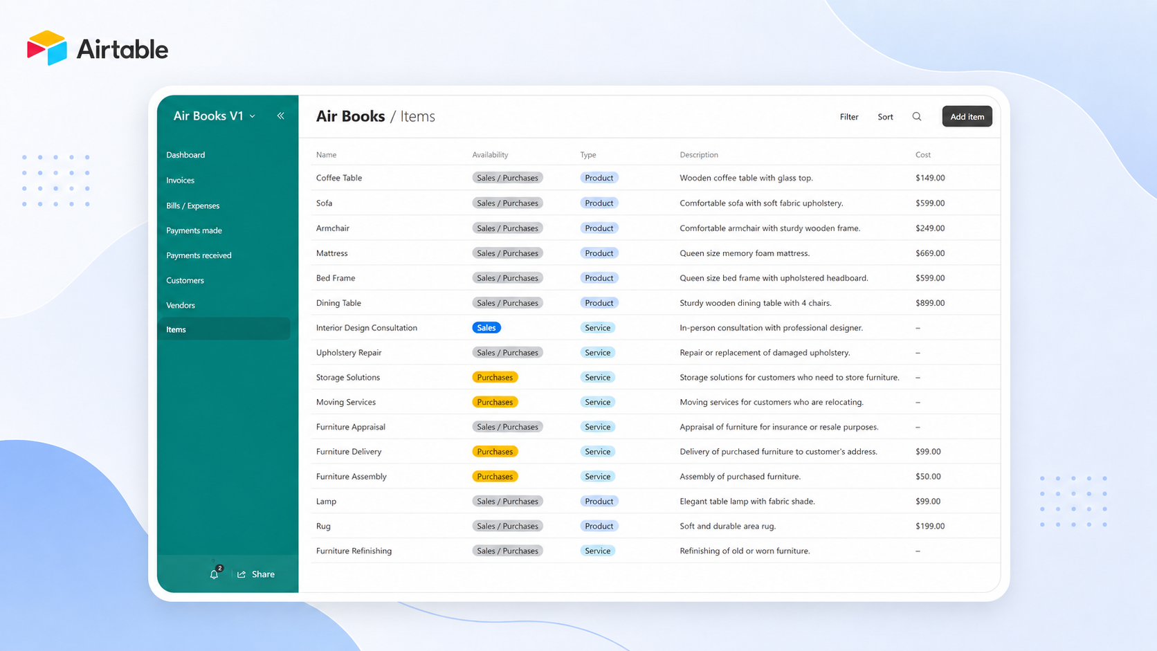Click the Cost column header
Image resolution: width=1157 pixels, height=651 pixels.
922,155
